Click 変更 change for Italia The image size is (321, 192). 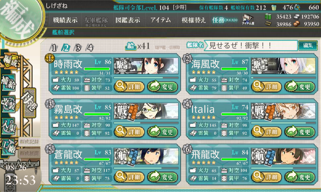point(300,132)
